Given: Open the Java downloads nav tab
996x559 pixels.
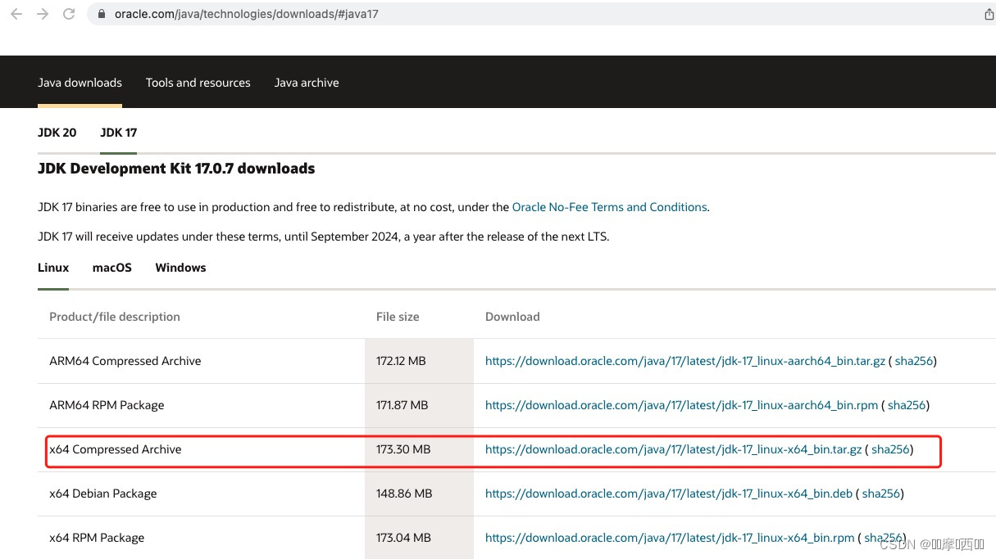Looking at the screenshot, I should [x=80, y=83].
